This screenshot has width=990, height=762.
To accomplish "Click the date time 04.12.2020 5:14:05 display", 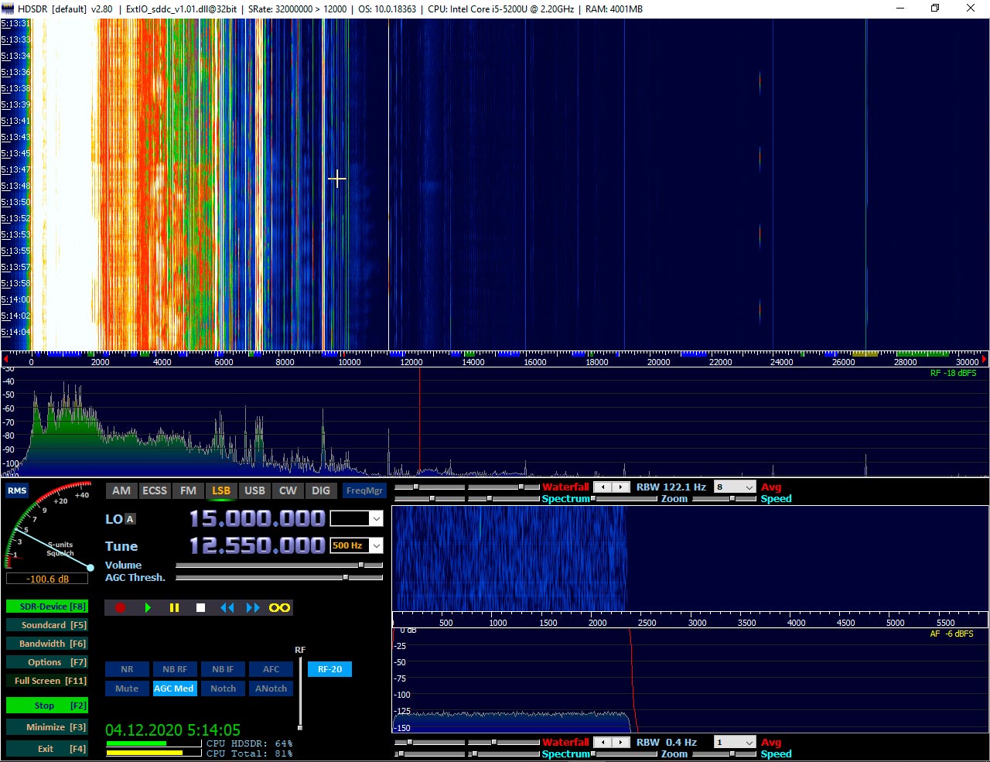I will pos(172,730).
